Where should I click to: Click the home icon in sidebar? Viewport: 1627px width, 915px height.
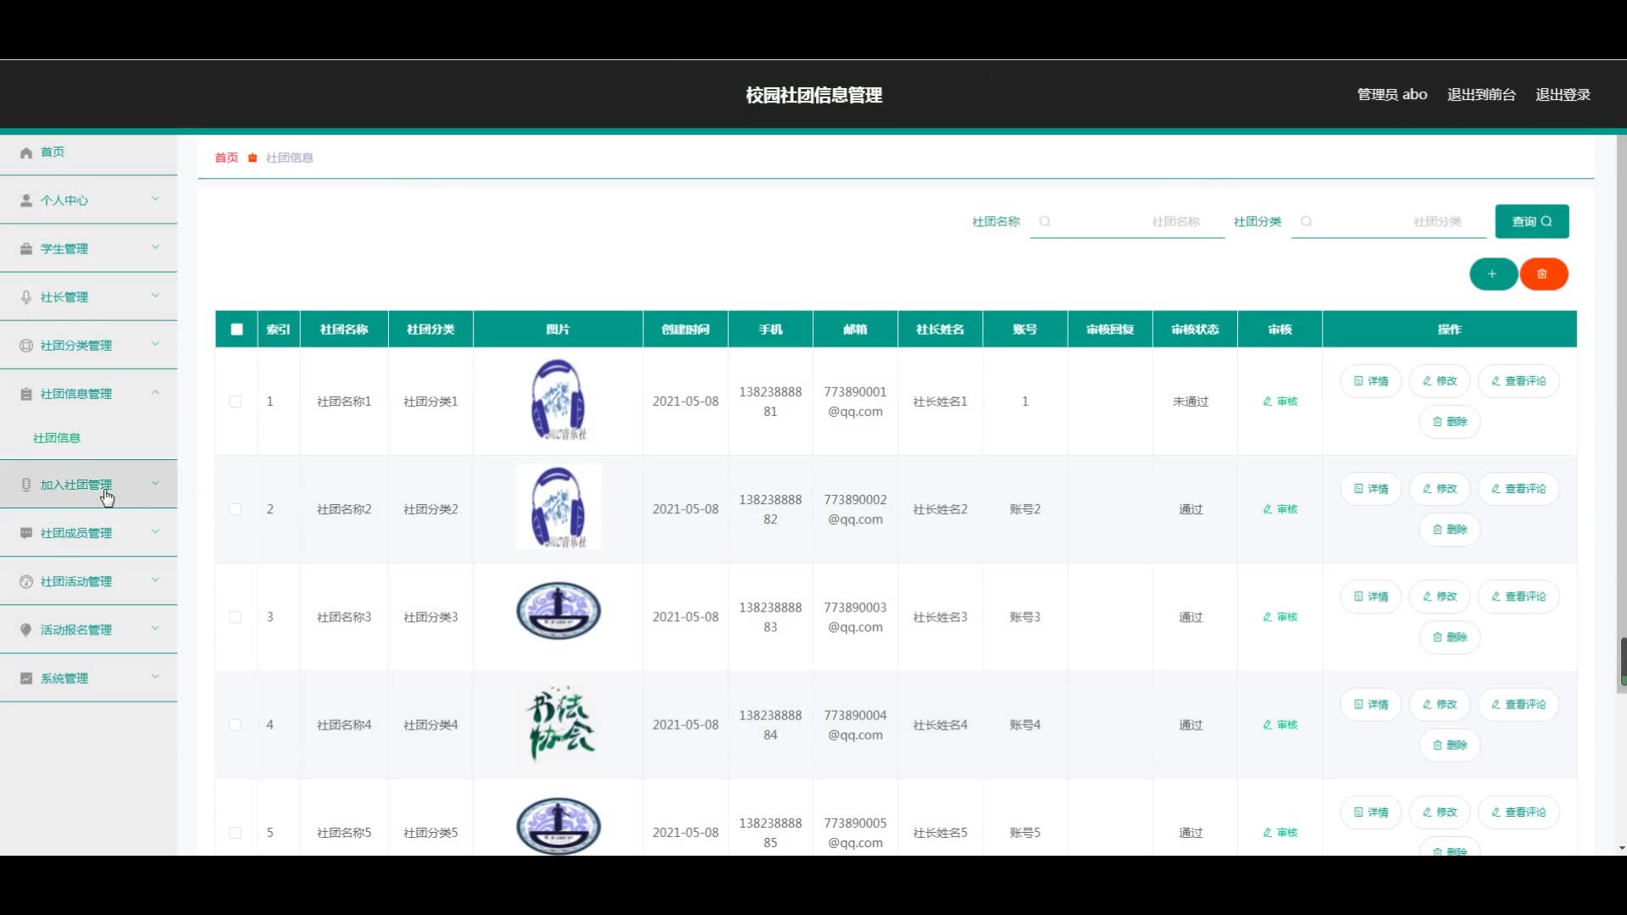[x=26, y=152]
